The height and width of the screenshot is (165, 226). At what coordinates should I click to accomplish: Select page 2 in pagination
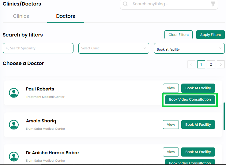click(211, 64)
